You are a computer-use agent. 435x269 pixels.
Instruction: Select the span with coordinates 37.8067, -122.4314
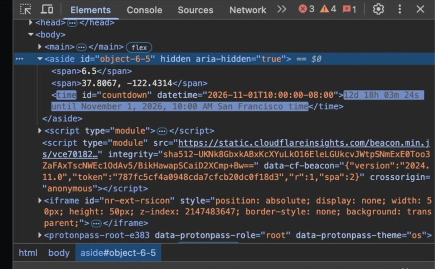click(129, 83)
